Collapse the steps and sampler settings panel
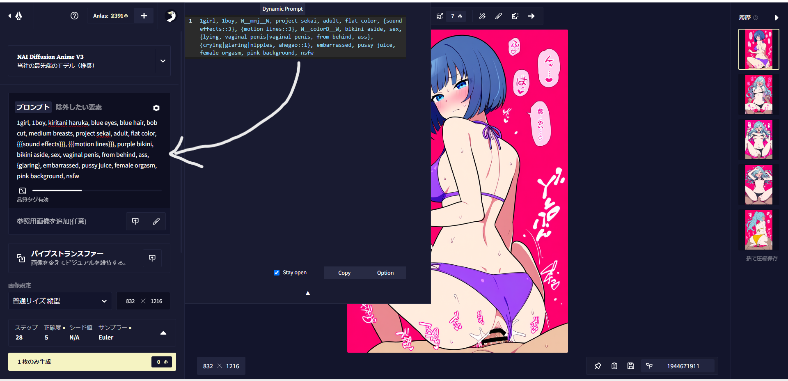The image size is (788, 381). coord(163,333)
